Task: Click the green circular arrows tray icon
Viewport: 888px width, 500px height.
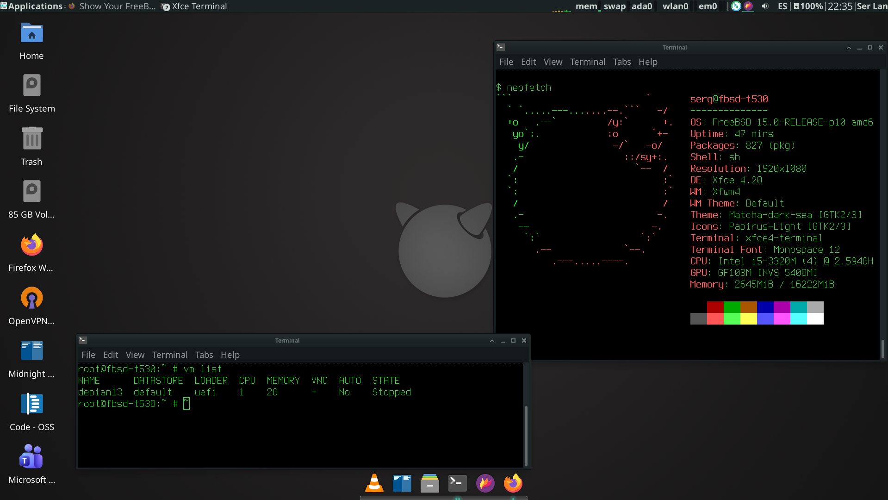Action: (736, 6)
